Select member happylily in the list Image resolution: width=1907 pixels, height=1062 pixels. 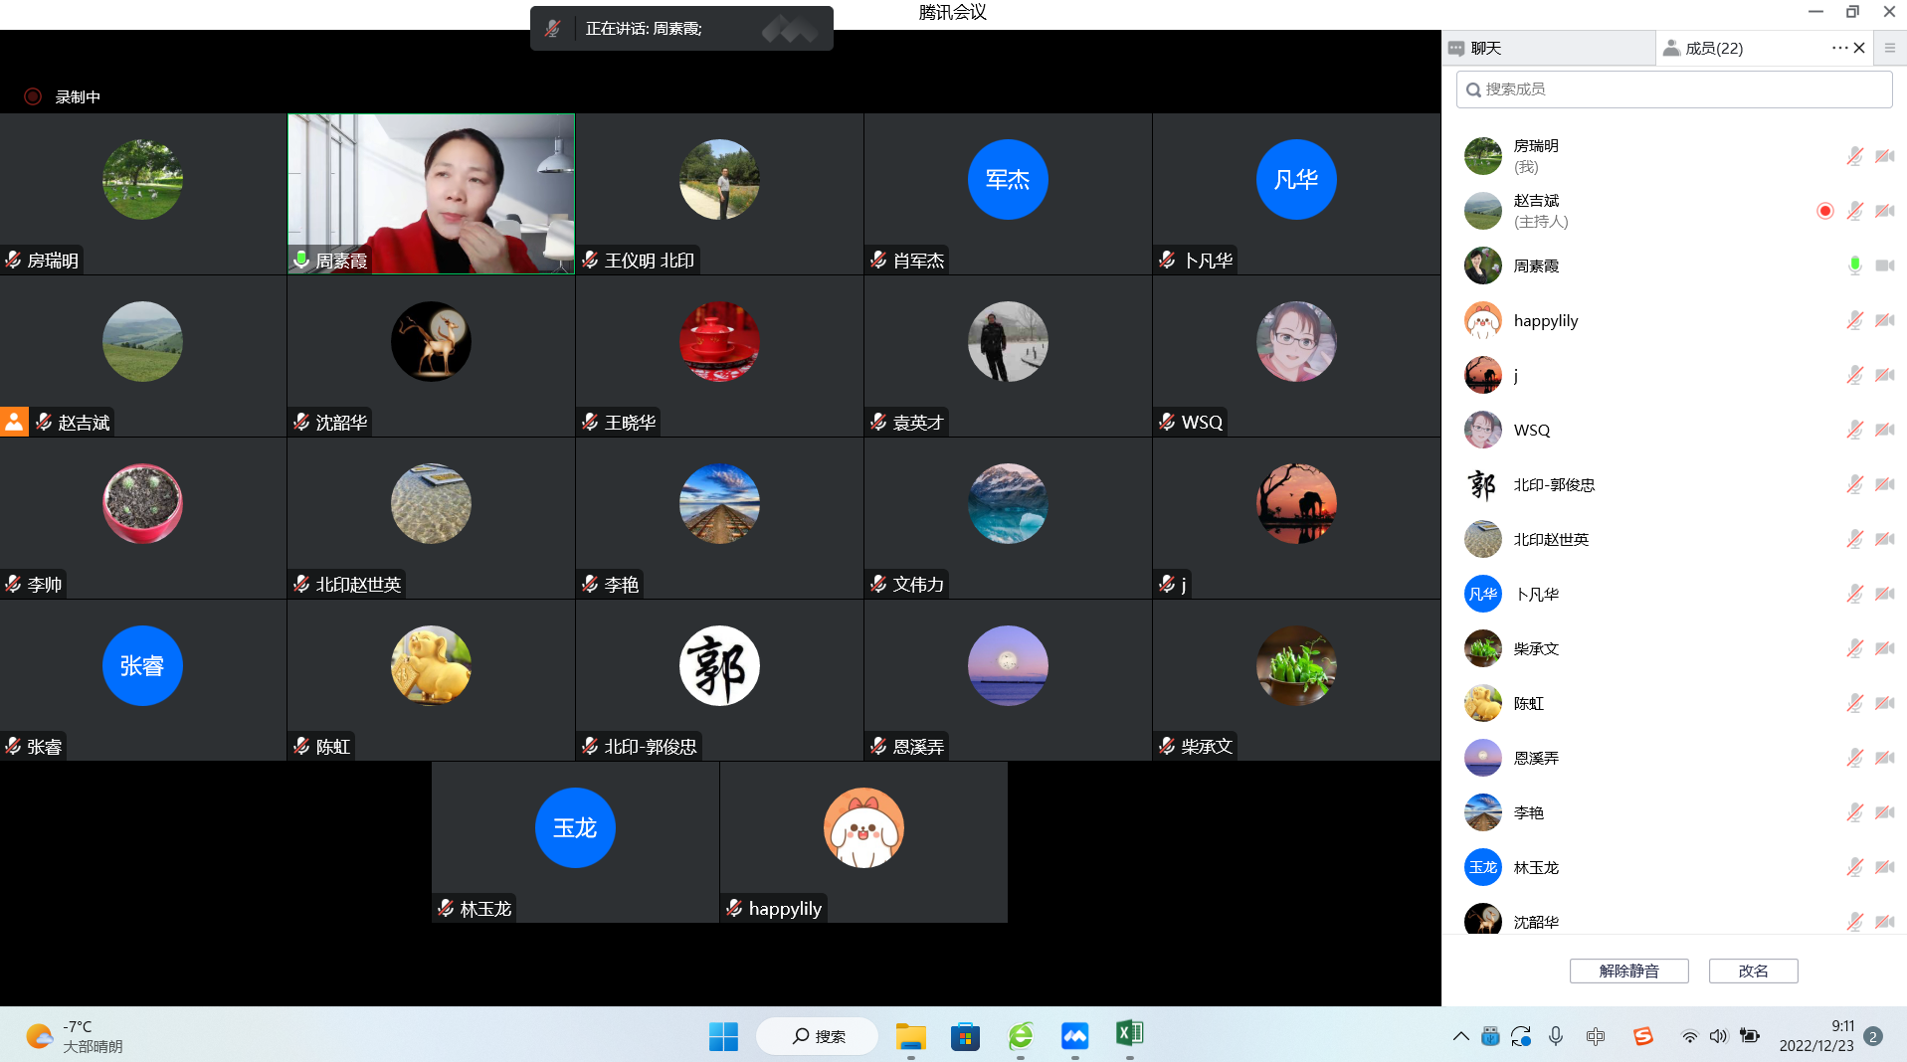(1674, 320)
